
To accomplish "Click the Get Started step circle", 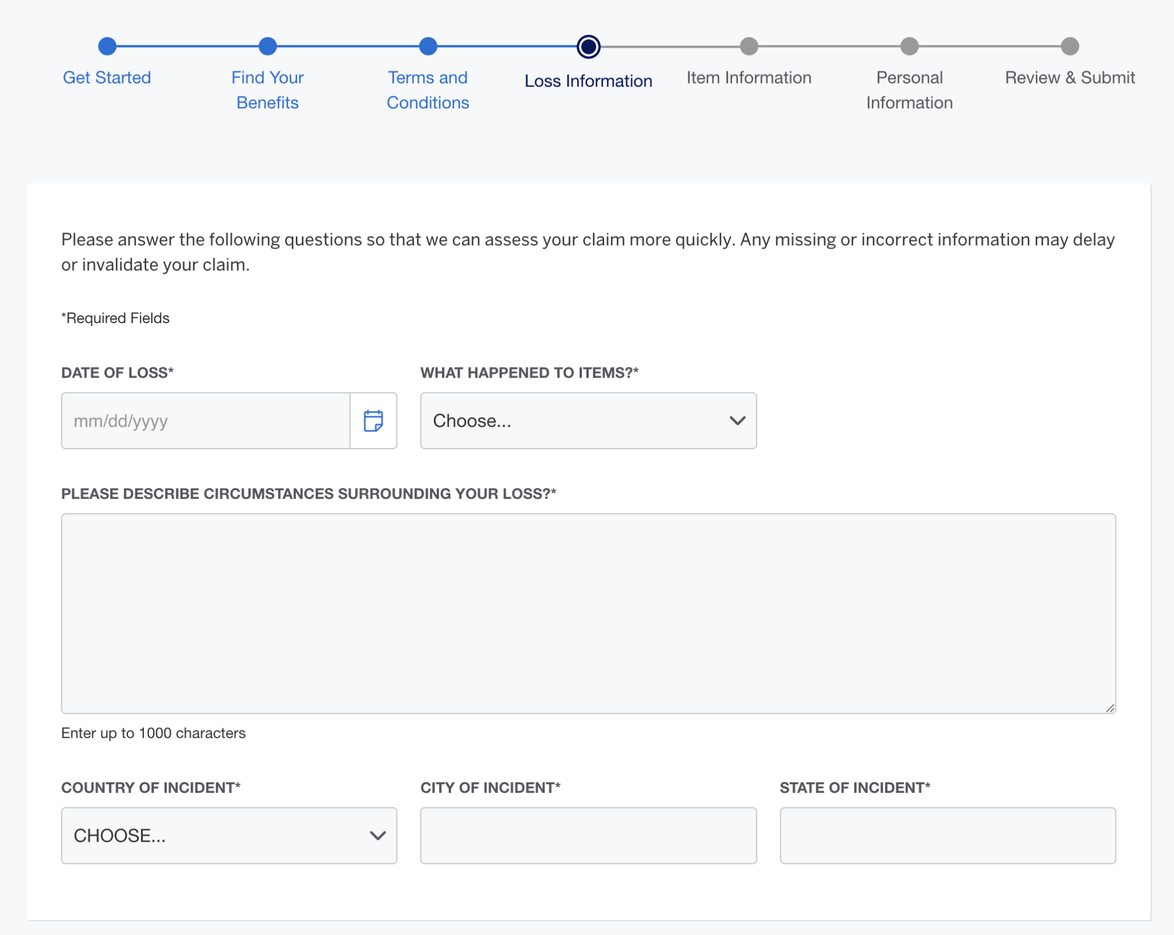I will point(107,46).
